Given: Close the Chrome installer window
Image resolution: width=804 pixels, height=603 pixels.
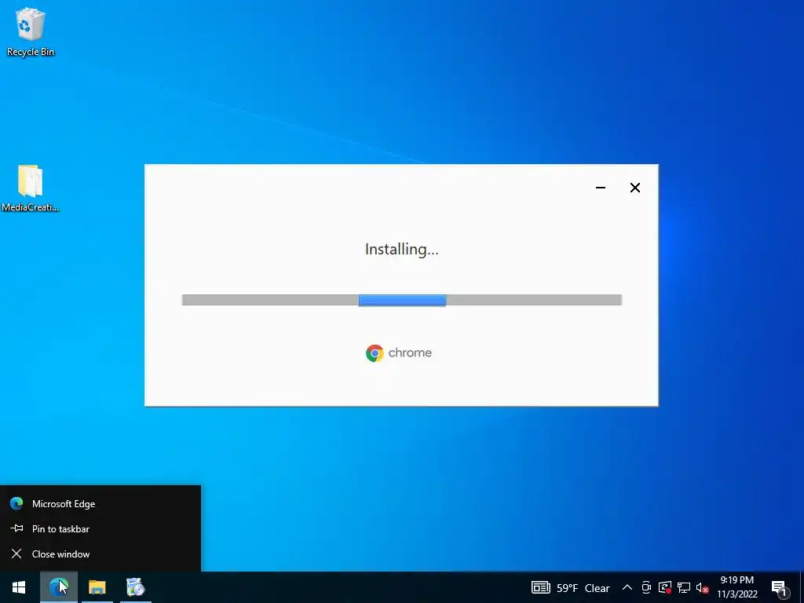Looking at the screenshot, I should click(634, 188).
